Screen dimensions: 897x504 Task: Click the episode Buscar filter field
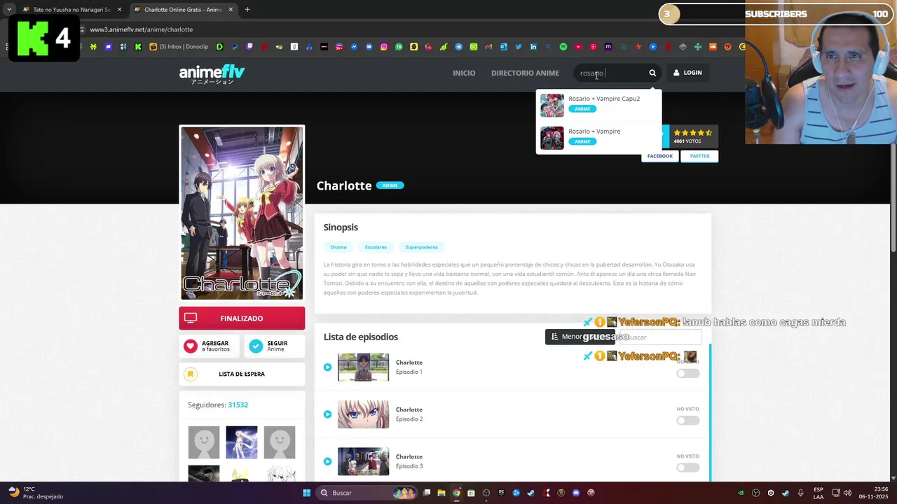660,337
